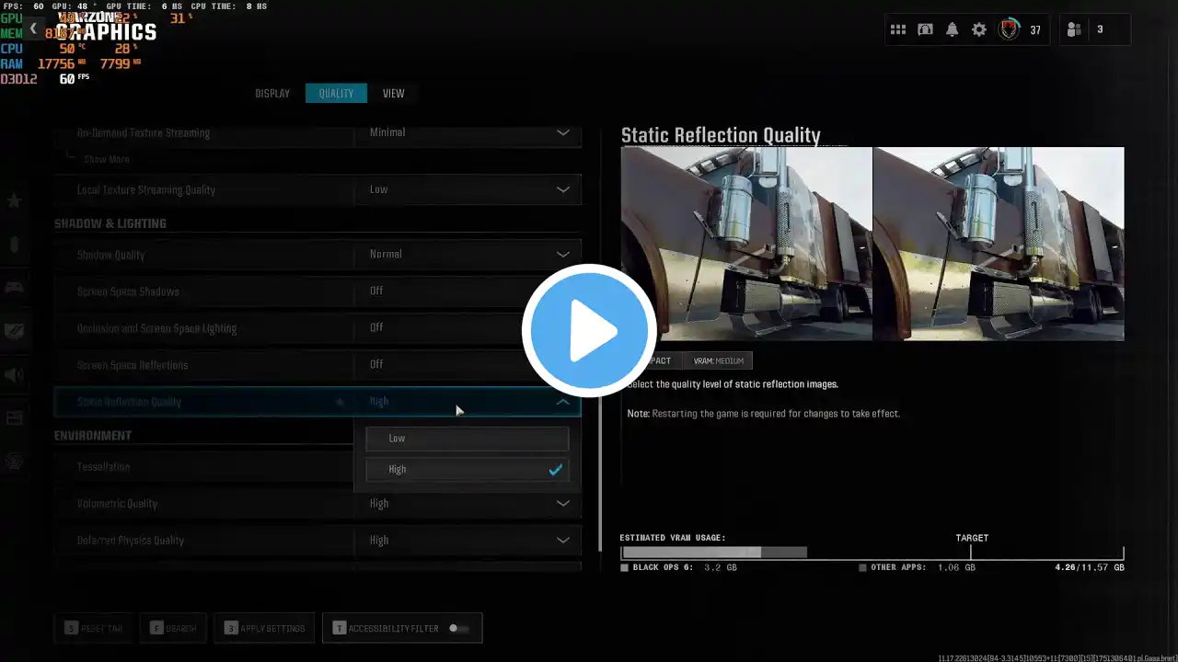Toggle the Accessibility Filter switch

coord(458,629)
